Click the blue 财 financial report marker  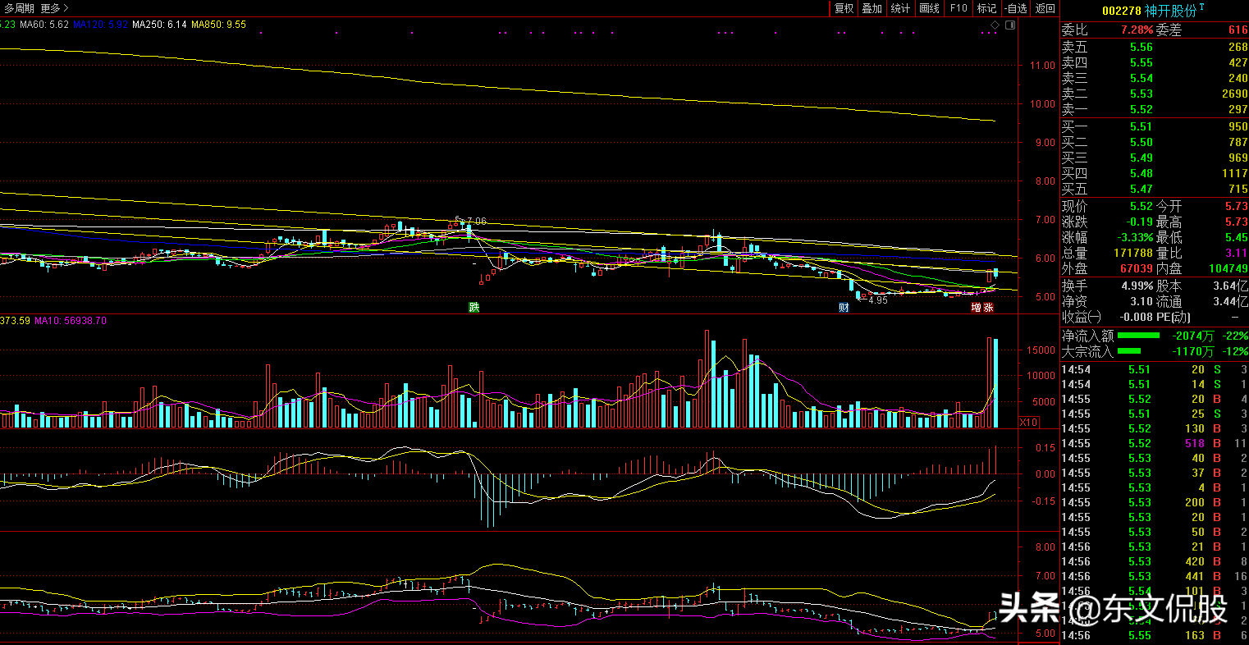pos(843,307)
